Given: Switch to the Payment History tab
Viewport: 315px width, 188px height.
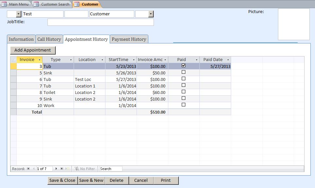Looking at the screenshot, I should click(129, 39).
